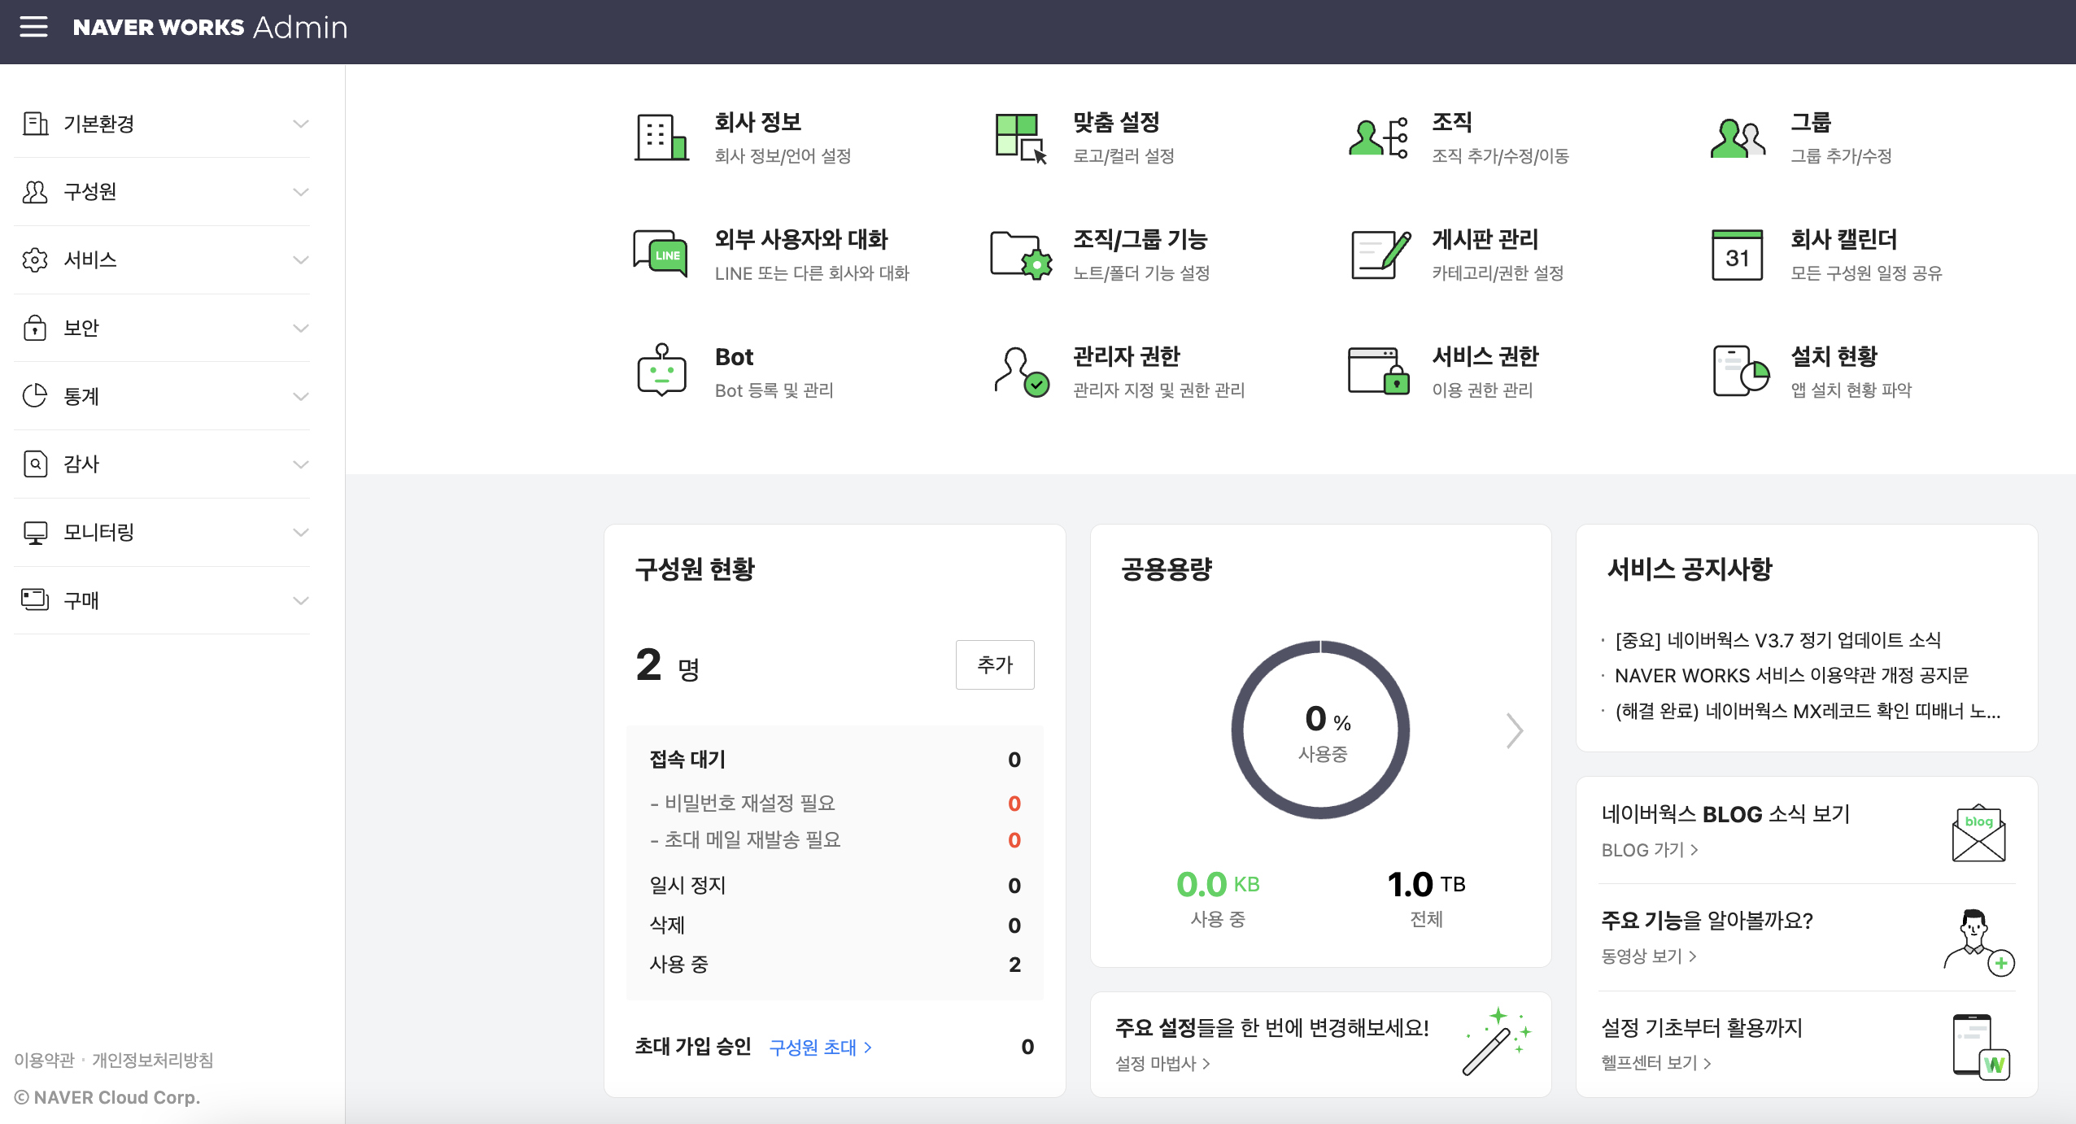Open the Bot robot icon

click(661, 371)
